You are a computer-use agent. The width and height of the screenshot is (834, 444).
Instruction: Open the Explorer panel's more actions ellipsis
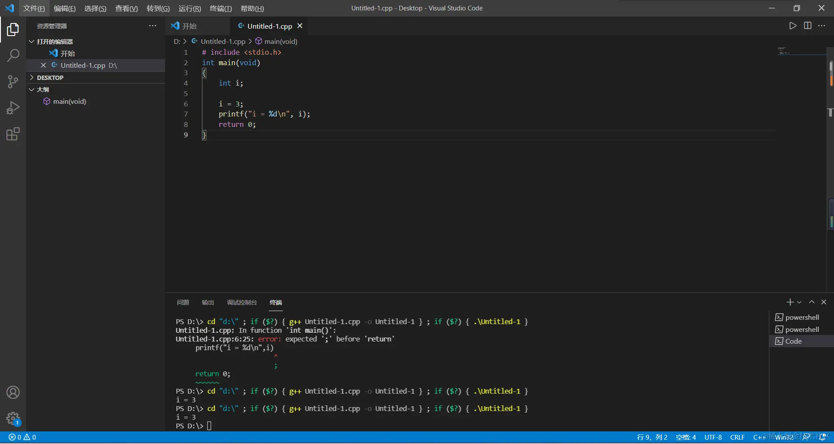click(152, 26)
